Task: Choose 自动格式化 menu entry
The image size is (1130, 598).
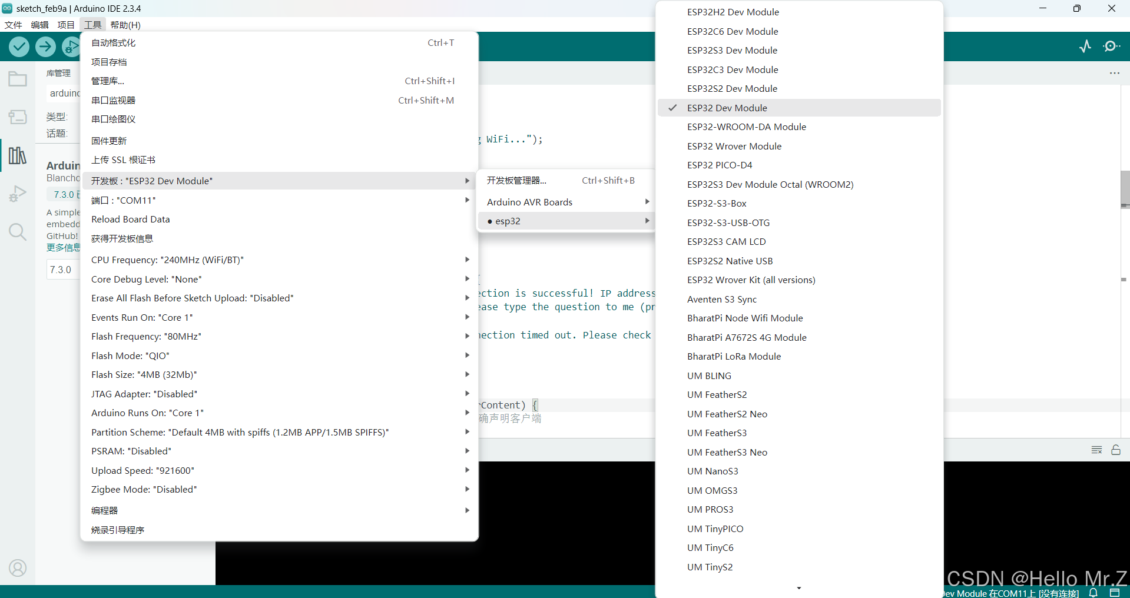Action: (279, 42)
